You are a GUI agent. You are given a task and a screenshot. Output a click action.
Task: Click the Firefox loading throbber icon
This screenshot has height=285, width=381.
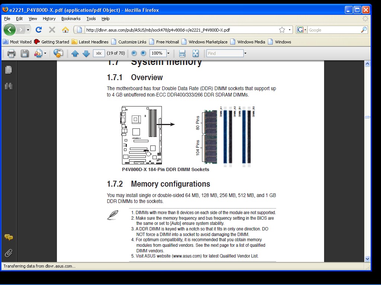(x=365, y=19)
